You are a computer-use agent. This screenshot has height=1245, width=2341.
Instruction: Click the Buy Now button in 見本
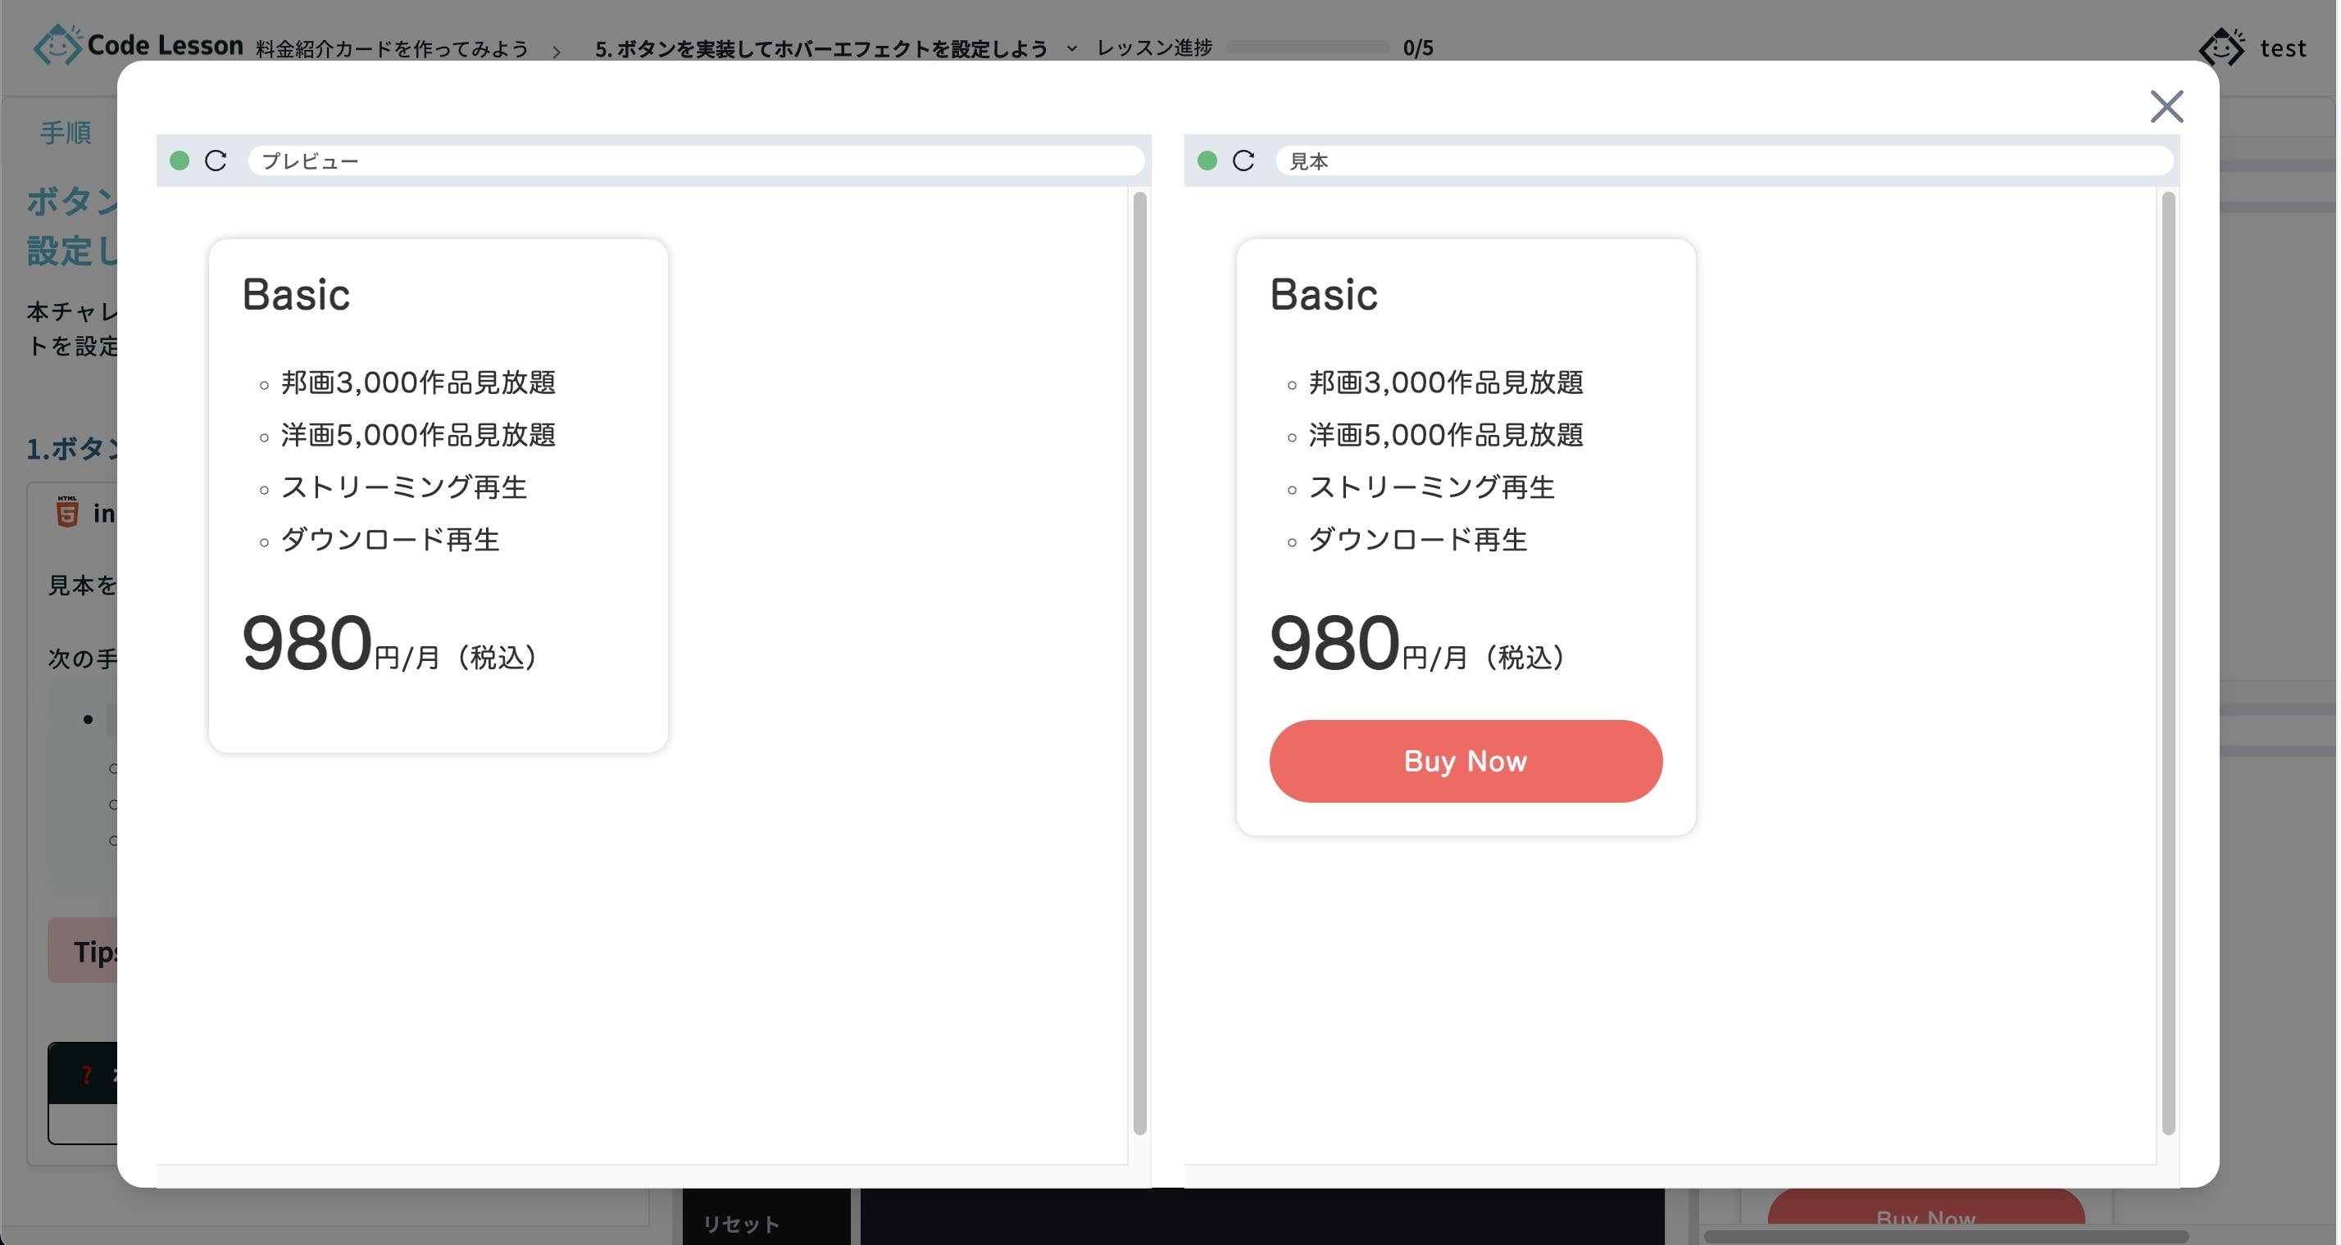[1465, 761]
